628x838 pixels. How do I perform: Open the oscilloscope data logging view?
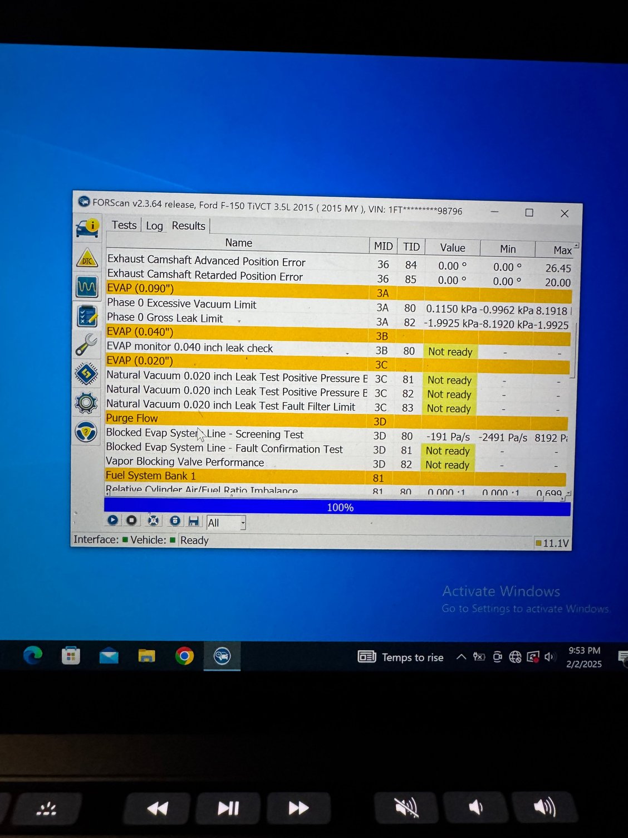87,287
